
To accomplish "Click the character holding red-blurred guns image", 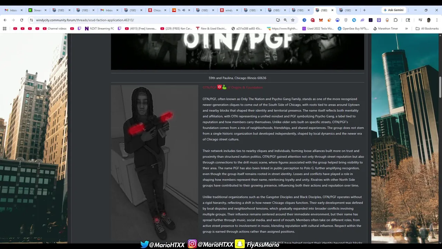I will coord(154,163).
